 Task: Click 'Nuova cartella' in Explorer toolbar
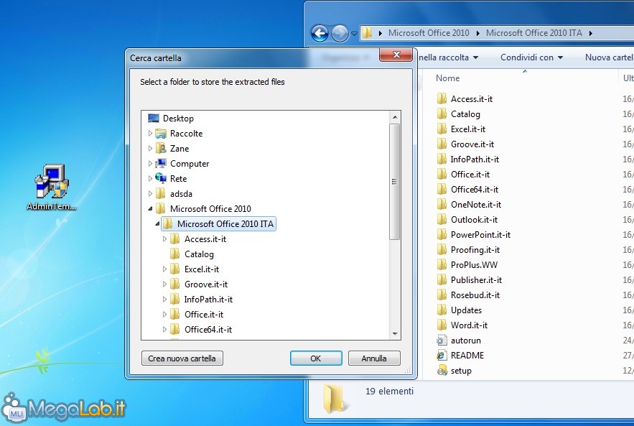(x=610, y=57)
